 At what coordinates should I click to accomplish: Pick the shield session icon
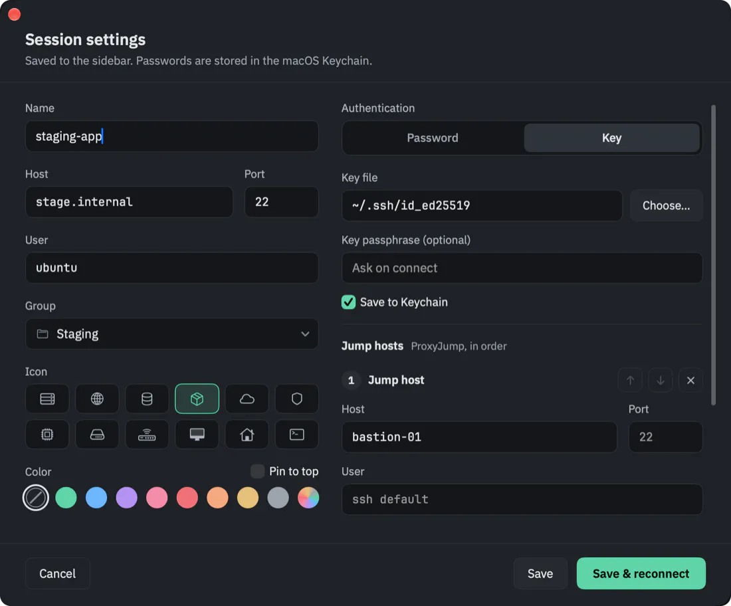pos(297,399)
